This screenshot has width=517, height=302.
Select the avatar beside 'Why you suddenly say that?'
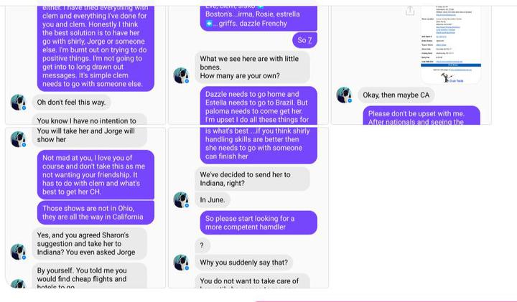pos(181,263)
